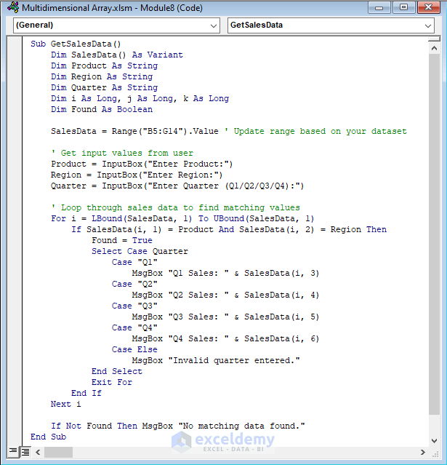Click the 'No matching data found.' line
447x465 pixels.
[178, 426]
